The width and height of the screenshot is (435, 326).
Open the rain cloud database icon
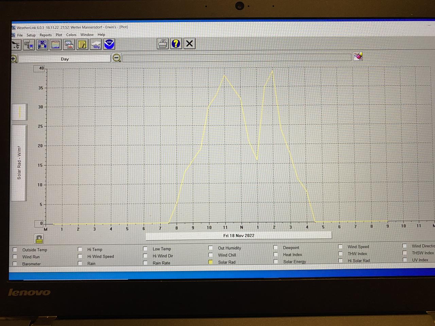[x=96, y=44]
